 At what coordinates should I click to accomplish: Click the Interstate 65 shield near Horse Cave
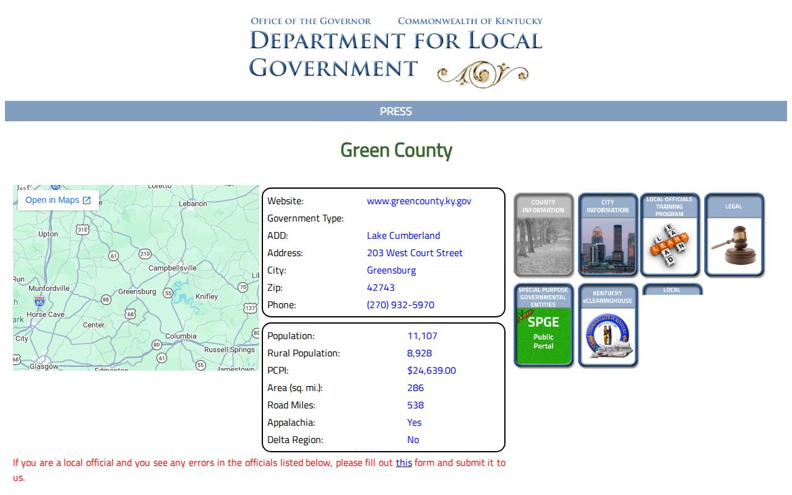[x=40, y=301]
